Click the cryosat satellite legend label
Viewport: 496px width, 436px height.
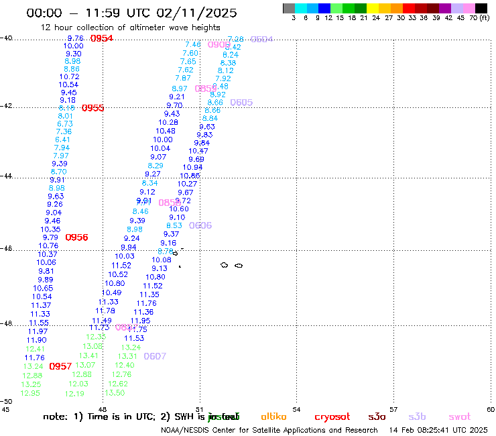tap(332, 417)
